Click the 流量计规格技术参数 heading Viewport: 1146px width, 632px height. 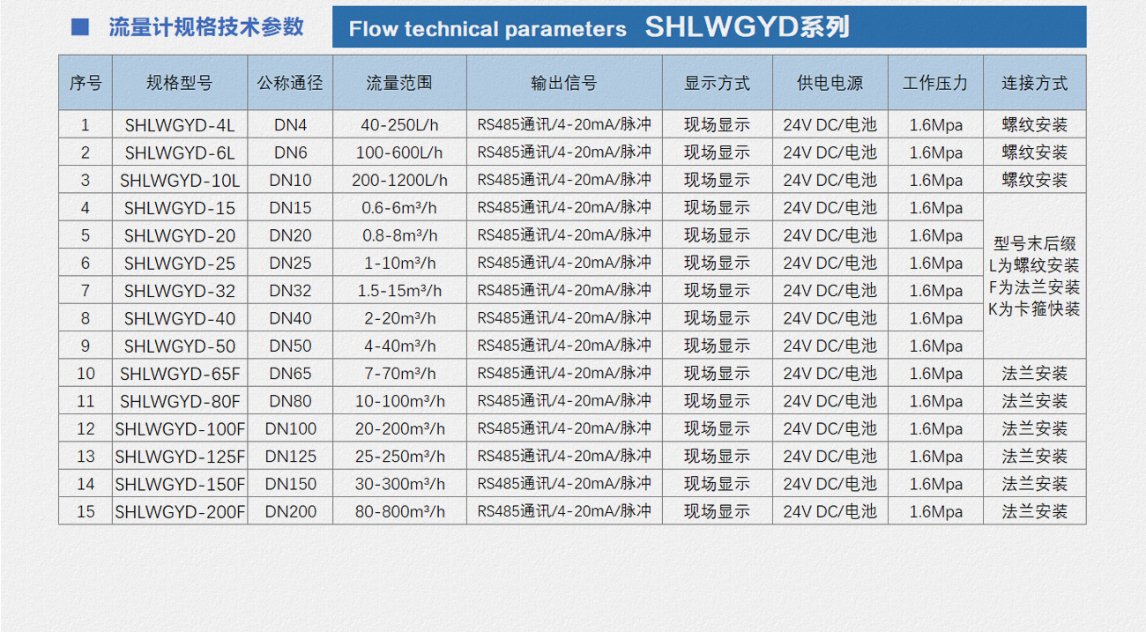pos(206,26)
